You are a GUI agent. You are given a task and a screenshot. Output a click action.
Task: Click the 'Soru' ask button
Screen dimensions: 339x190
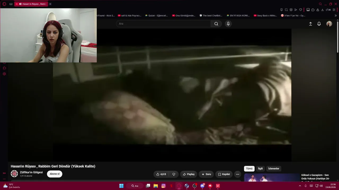pos(206,174)
